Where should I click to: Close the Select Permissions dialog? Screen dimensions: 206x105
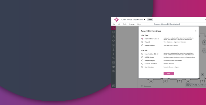tap(195, 31)
